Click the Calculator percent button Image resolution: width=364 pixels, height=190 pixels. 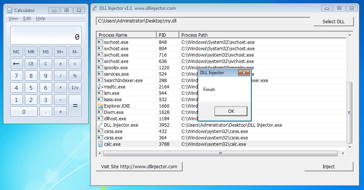pos(75,76)
